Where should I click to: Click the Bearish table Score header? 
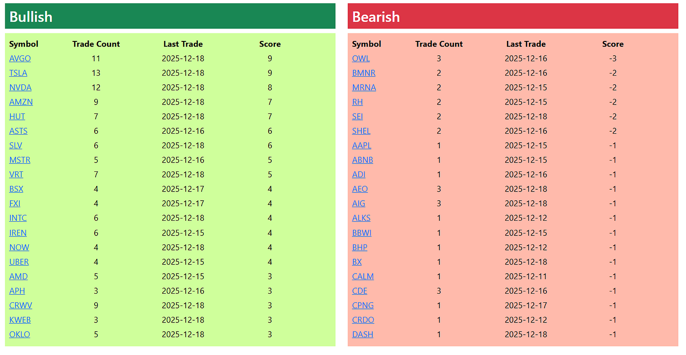(x=613, y=44)
